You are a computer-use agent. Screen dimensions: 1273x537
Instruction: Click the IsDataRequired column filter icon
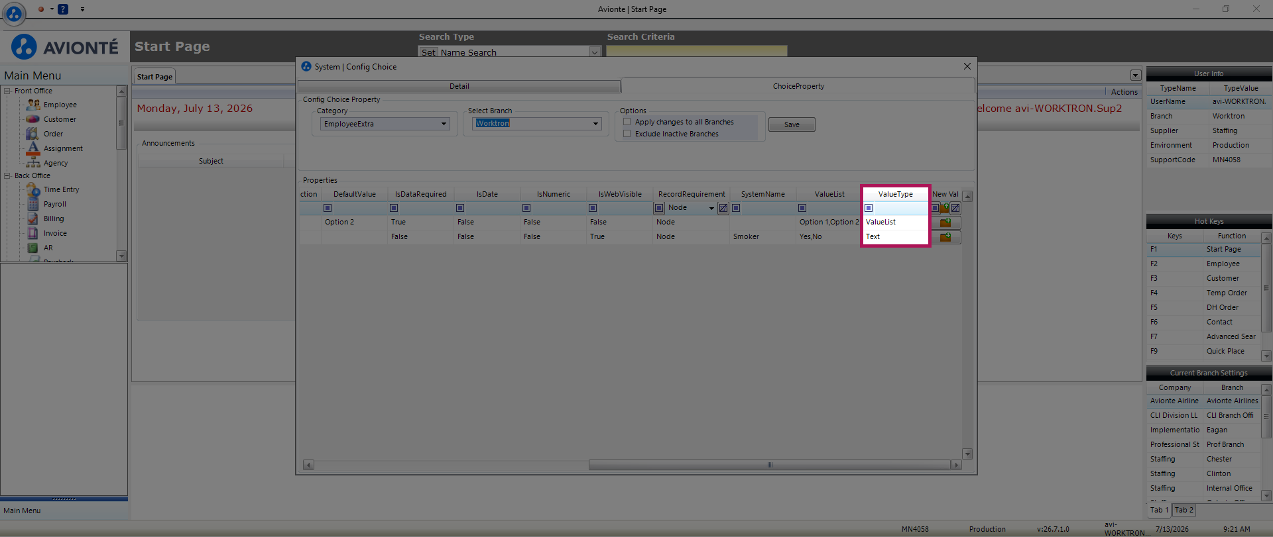click(394, 208)
